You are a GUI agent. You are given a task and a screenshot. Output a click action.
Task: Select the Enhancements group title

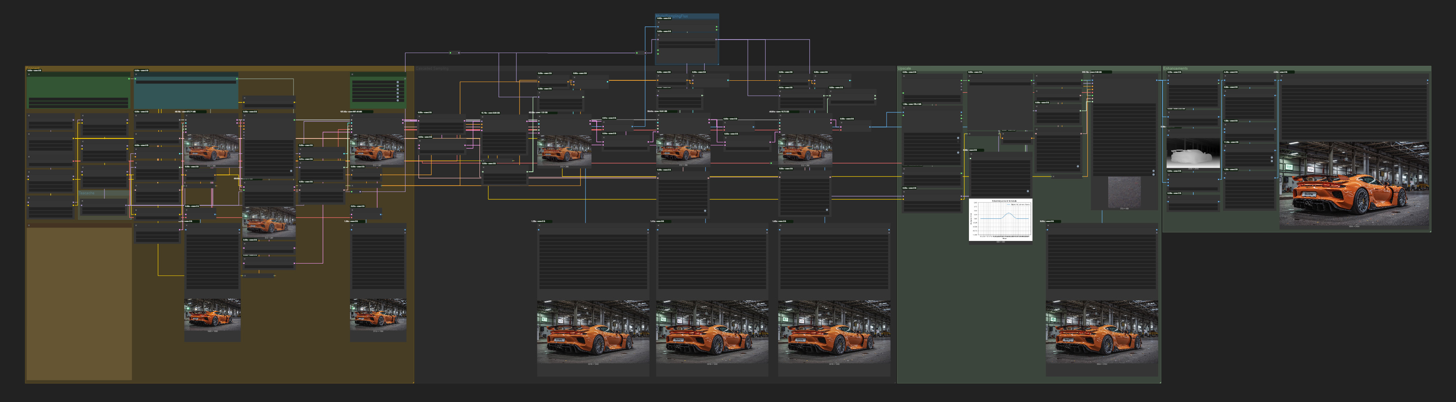coord(1175,68)
